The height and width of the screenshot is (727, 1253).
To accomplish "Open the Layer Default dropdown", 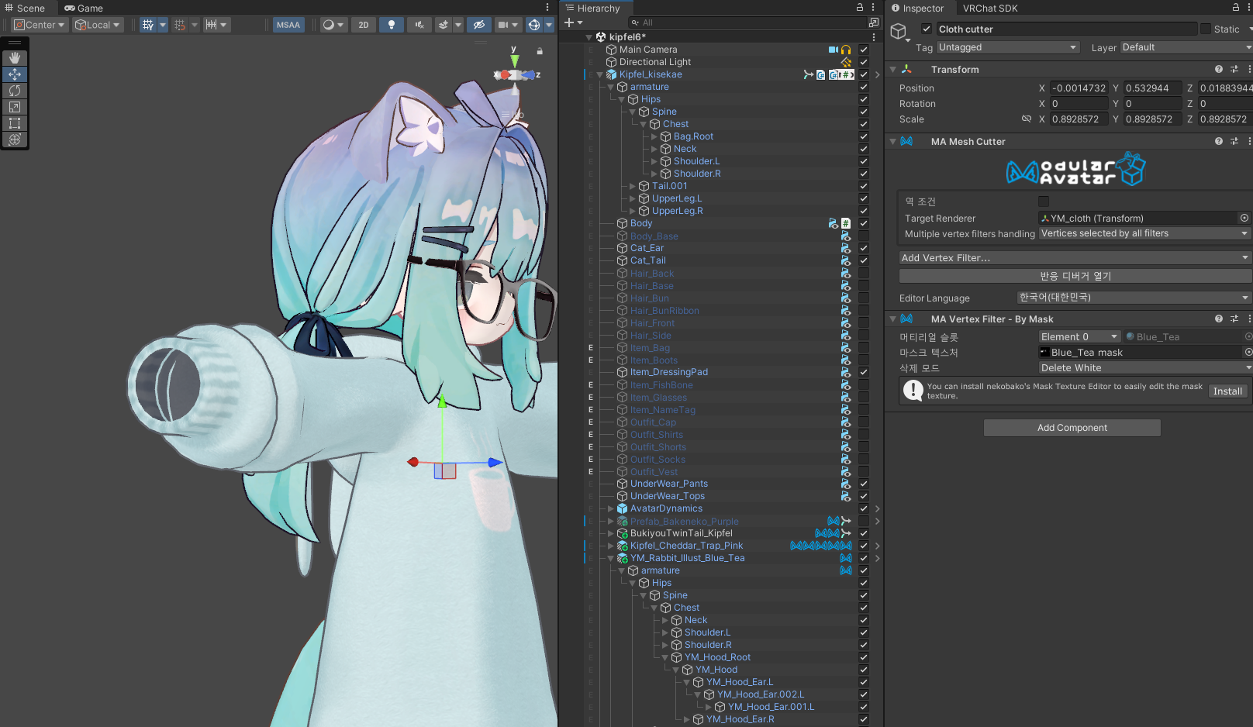I will [x=1186, y=47].
